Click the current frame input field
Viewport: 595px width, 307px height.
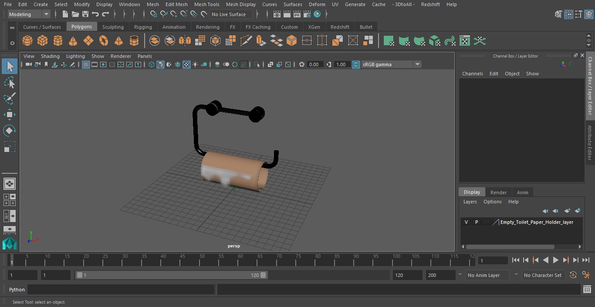click(493, 260)
